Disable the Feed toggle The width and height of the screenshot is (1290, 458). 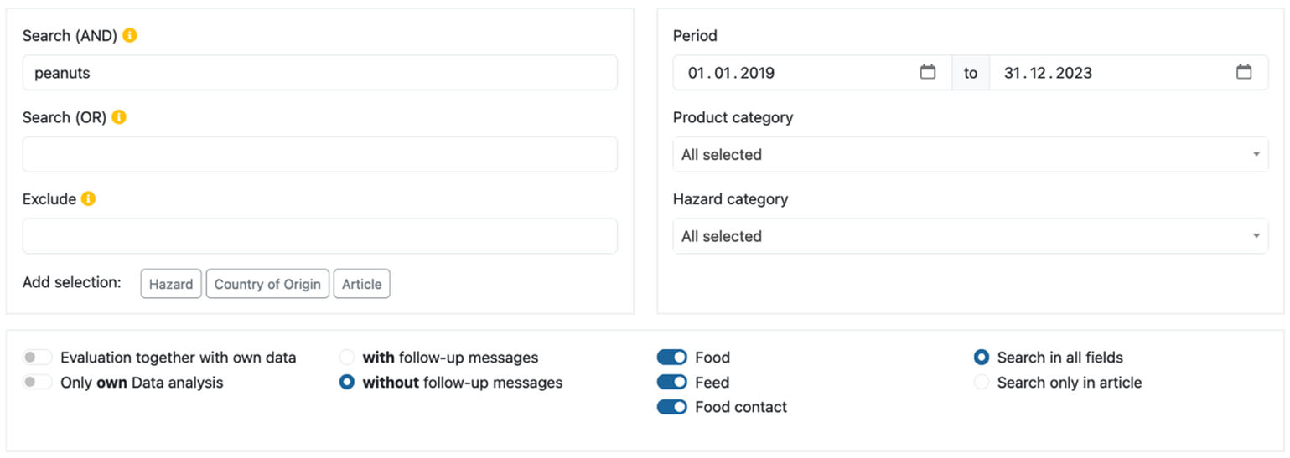[671, 383]
